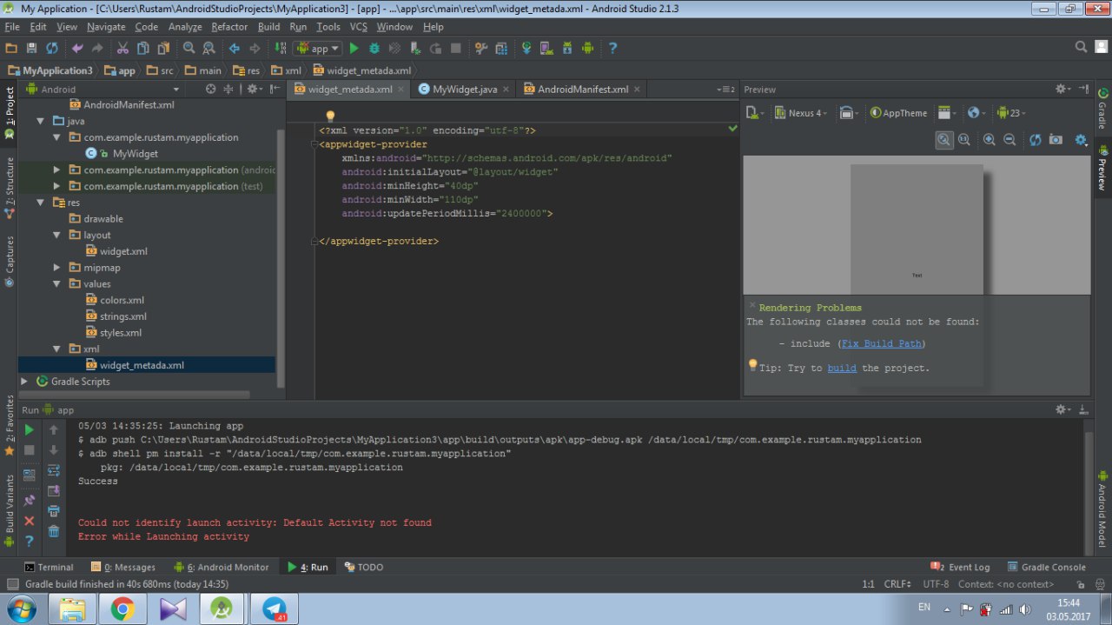This screenshot has width=1112, height=625.
Task: Click the Telegram icon in Windows taskbar
Action: (274, 609)
